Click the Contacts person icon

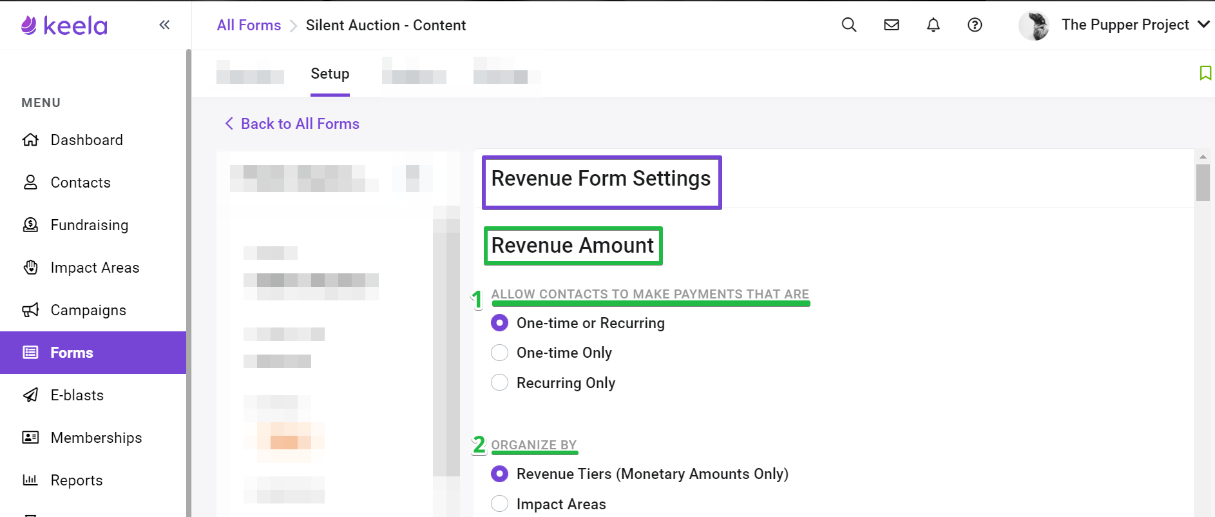coord(30,182)
